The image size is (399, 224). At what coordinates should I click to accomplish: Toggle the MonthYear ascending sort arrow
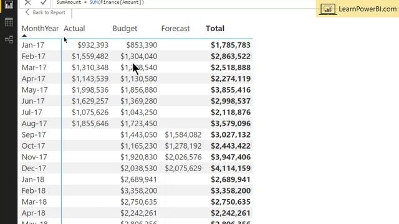click(x=24, y=36)
